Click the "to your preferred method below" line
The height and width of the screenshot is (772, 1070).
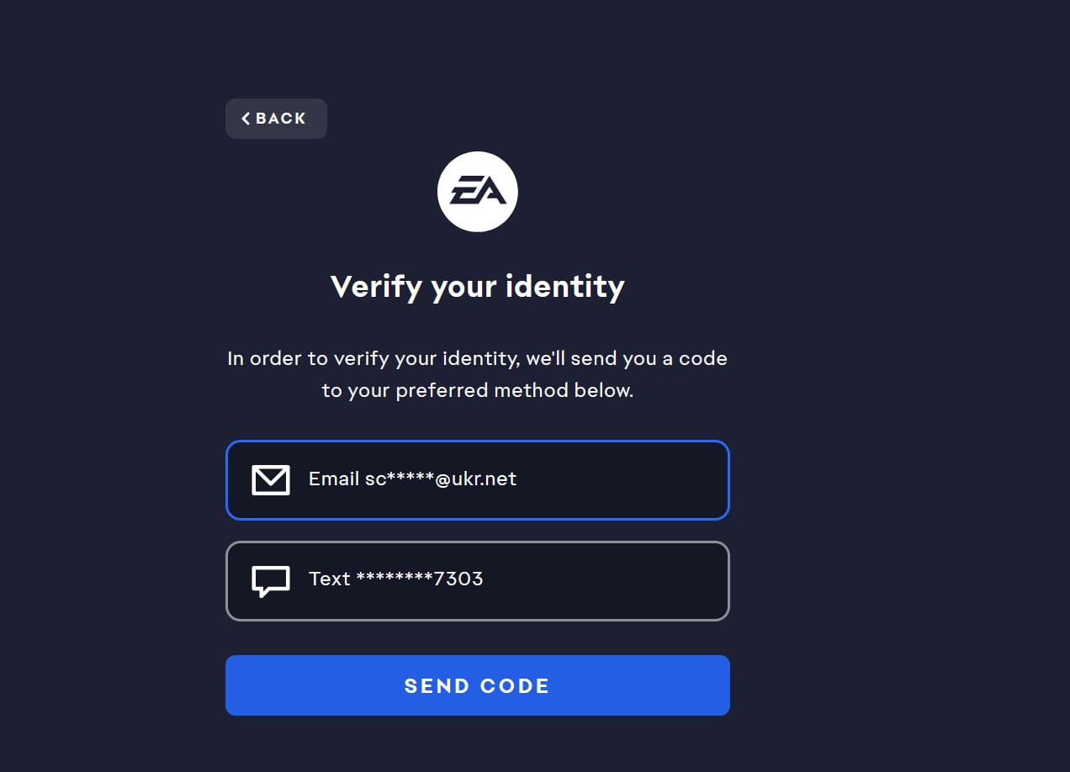[477, 391]
